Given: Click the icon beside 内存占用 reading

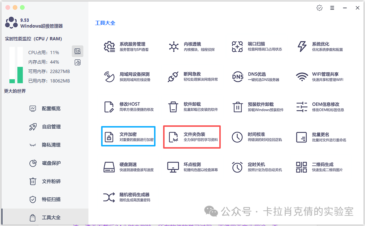Looking at the screenshot, I should tap(78, 62).
